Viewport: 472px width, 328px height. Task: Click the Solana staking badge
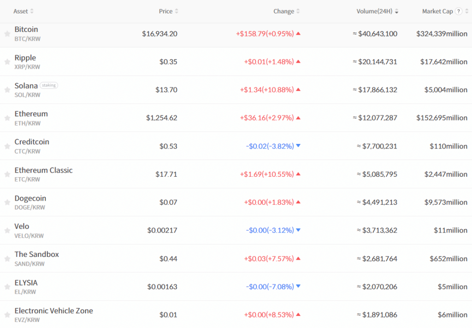(x=49, y=85)
